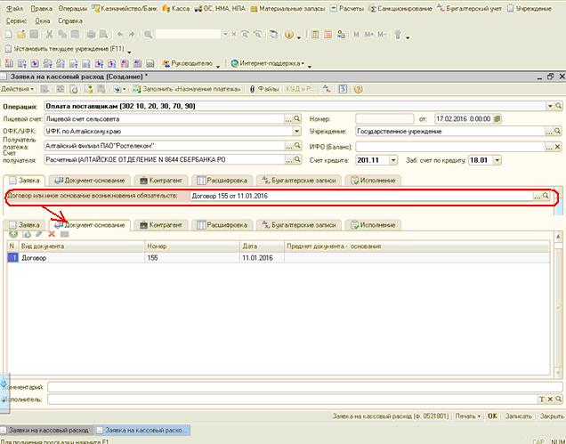
Task: Click the Refresh icon in document toolbar
Action: (74, 89)
